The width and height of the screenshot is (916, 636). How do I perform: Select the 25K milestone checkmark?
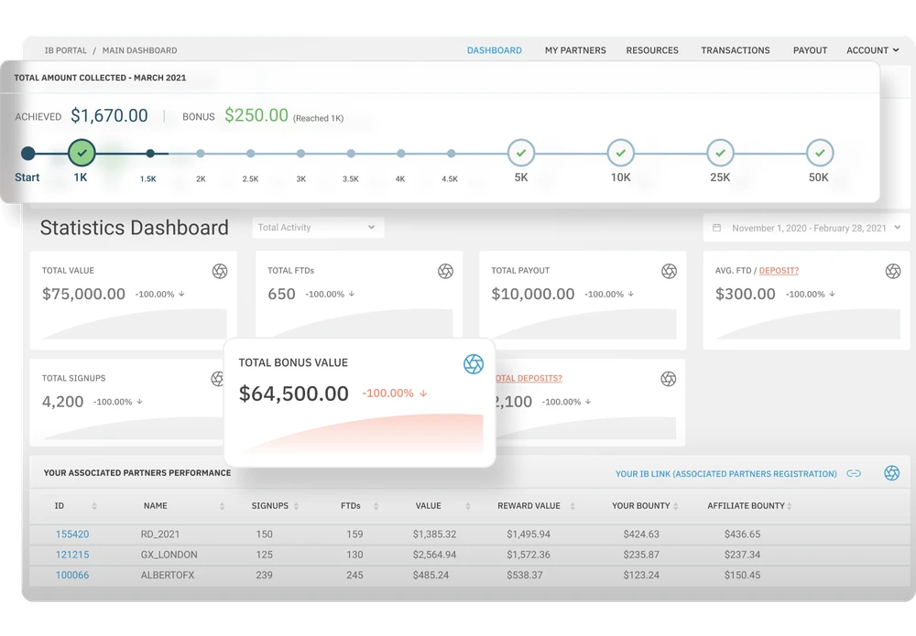tap(720, 153)
